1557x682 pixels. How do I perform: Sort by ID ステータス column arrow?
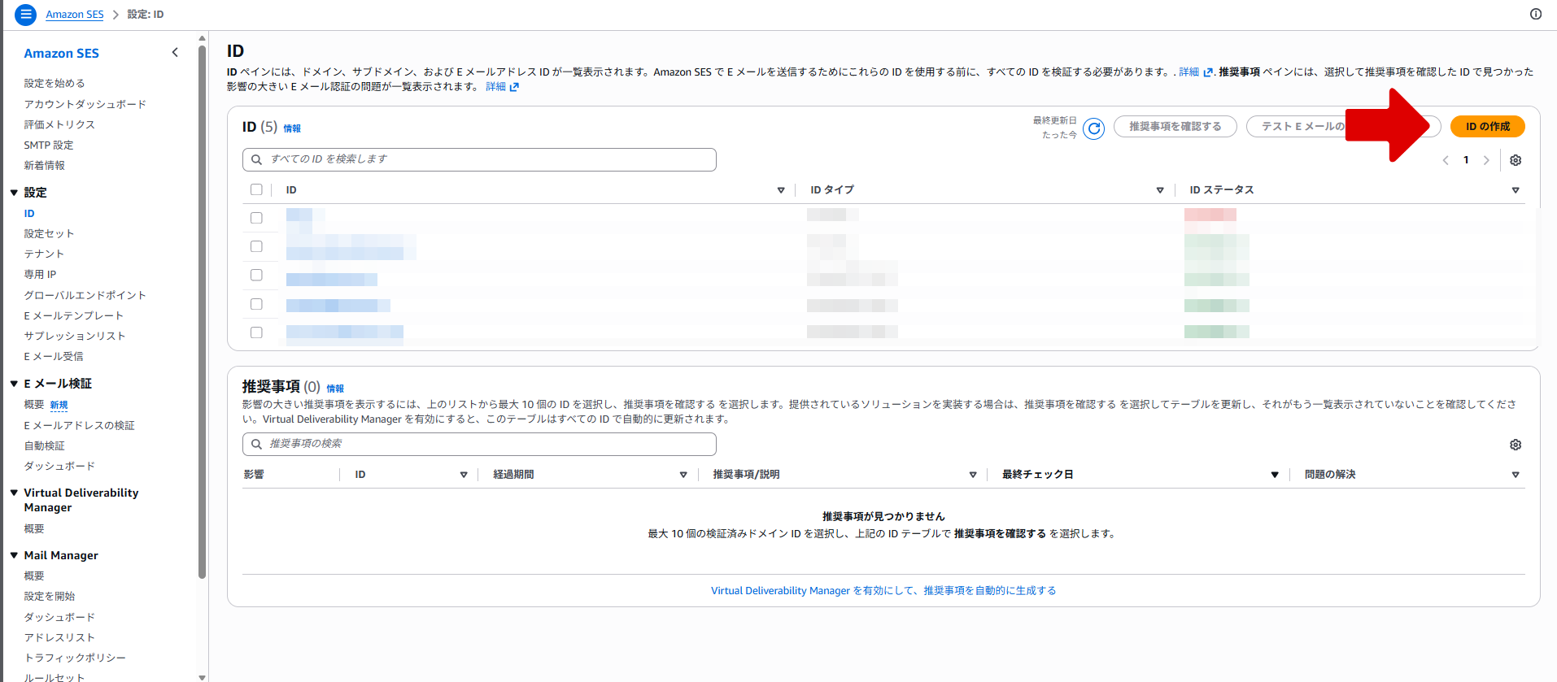coord(1516,190)
